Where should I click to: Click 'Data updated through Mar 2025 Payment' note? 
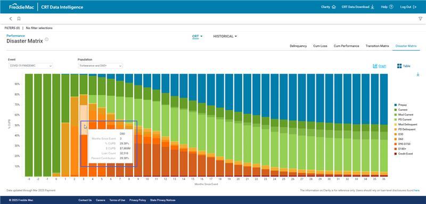coord(31,191)
